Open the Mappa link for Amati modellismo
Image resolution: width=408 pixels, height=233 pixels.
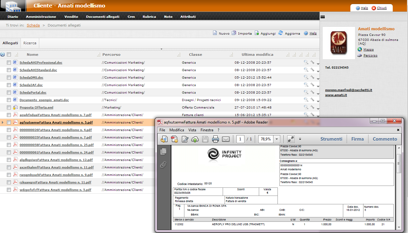click(368, 50)
